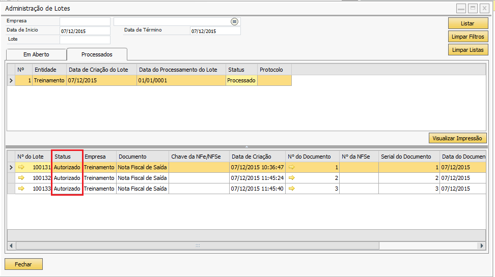Click the Status header in upper grid

click(241, 70)
